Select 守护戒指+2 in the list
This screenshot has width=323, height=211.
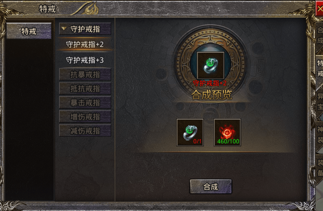pyautogui.click(x=85, y=44)
